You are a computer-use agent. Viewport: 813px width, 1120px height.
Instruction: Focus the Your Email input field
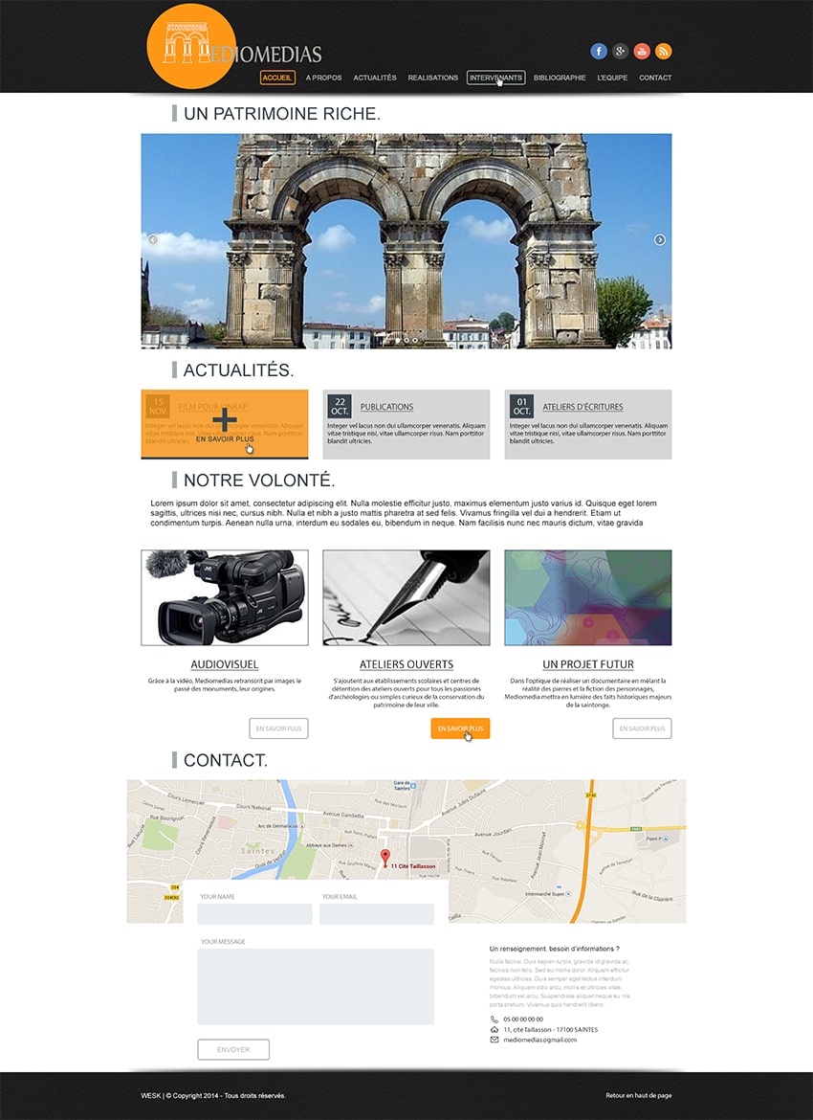pos(376,914)
